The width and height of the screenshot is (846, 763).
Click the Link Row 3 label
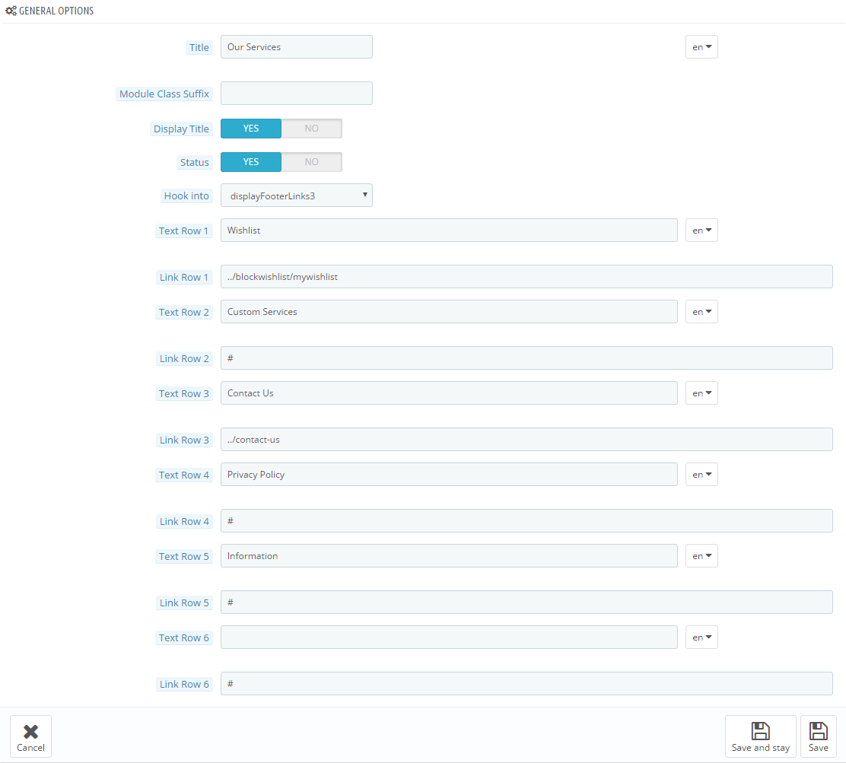[184, 440]
